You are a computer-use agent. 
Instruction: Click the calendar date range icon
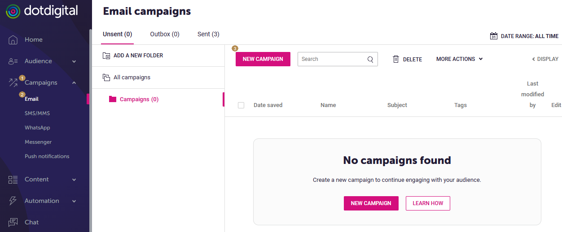[494, 36]
